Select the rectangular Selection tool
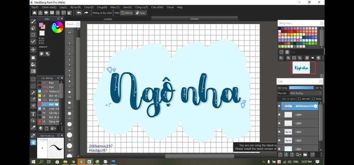The height and width of the screenshot is (165, 354). pos(33,79)
